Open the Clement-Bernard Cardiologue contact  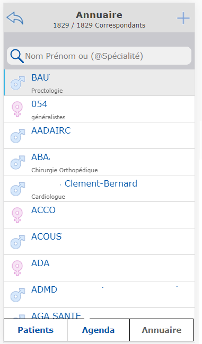[99, 189]
